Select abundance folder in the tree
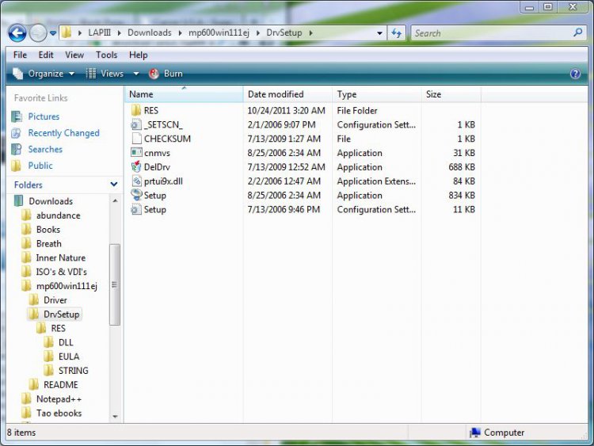This screenshot has height=446, width=594. pyautogui.click(x=59, y=215)
